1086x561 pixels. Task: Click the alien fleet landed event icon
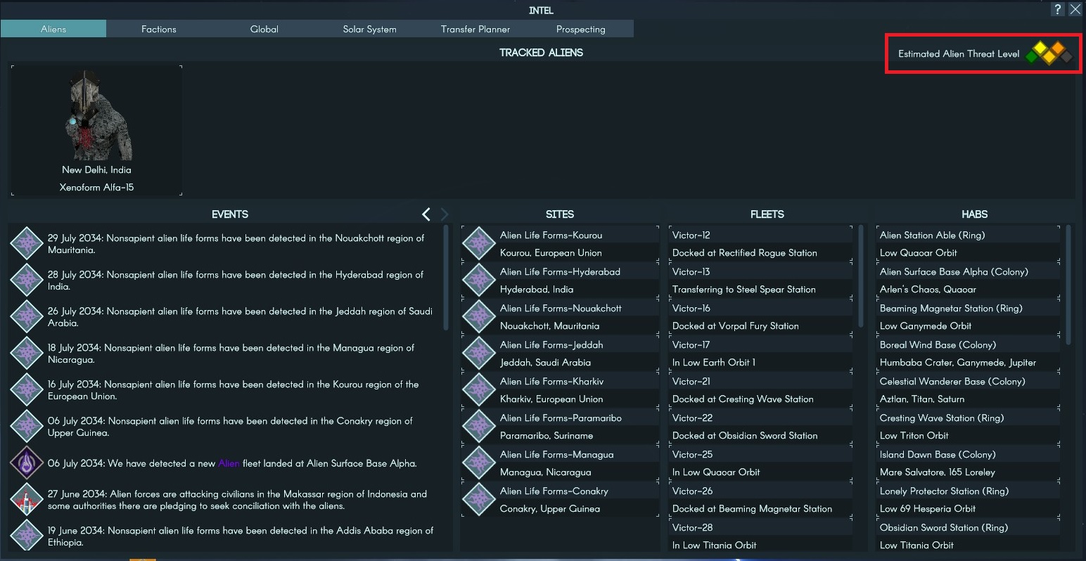point(27,463)
